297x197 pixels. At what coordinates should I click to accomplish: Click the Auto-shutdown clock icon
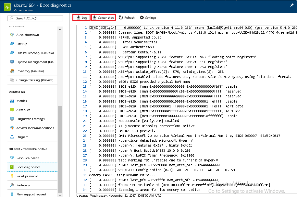12,35
